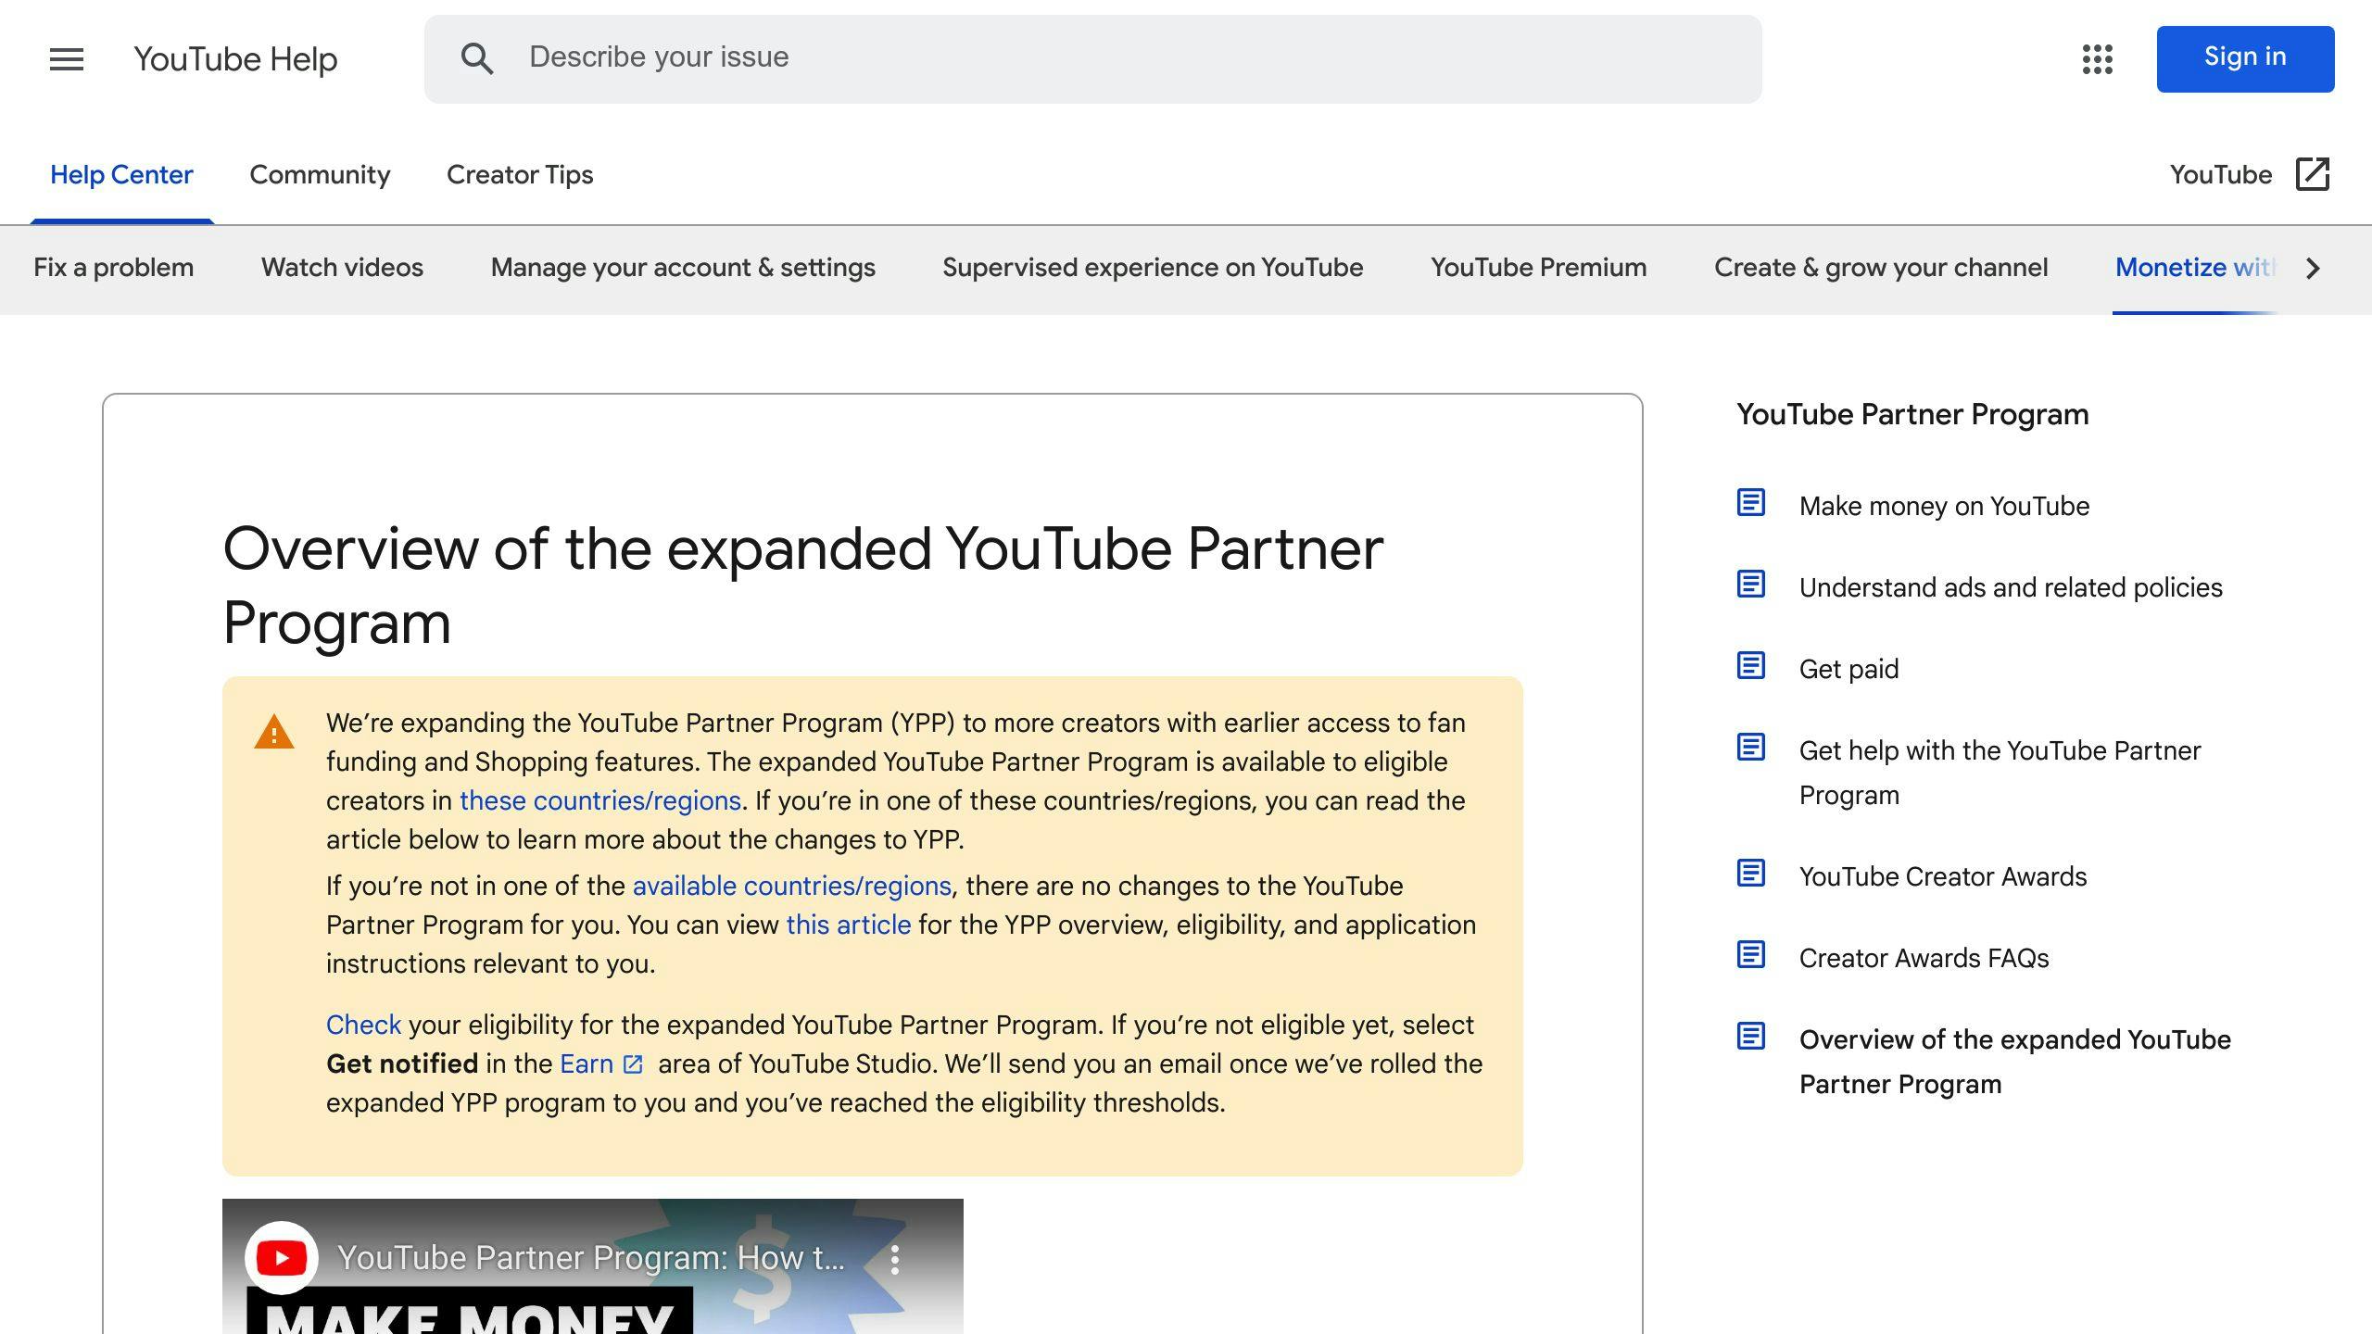Switch to the Community tab
The height and width of the screenshot is (1334, 2372).
point(320,175)
